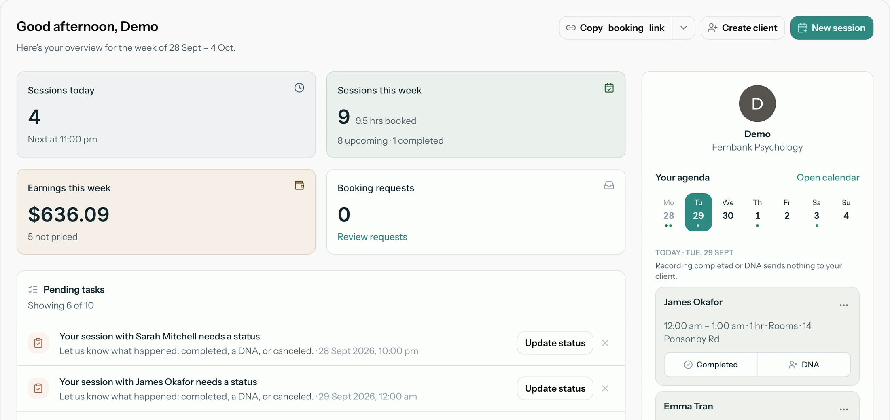This screenshot has width=890, height=420.
Task: Click the Pending tasks checklist icon
Action: coord(33,289)
